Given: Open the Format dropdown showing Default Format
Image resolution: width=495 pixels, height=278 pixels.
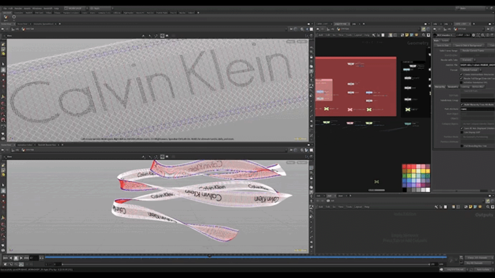Looking at the screenshot, I should point(471,70).
